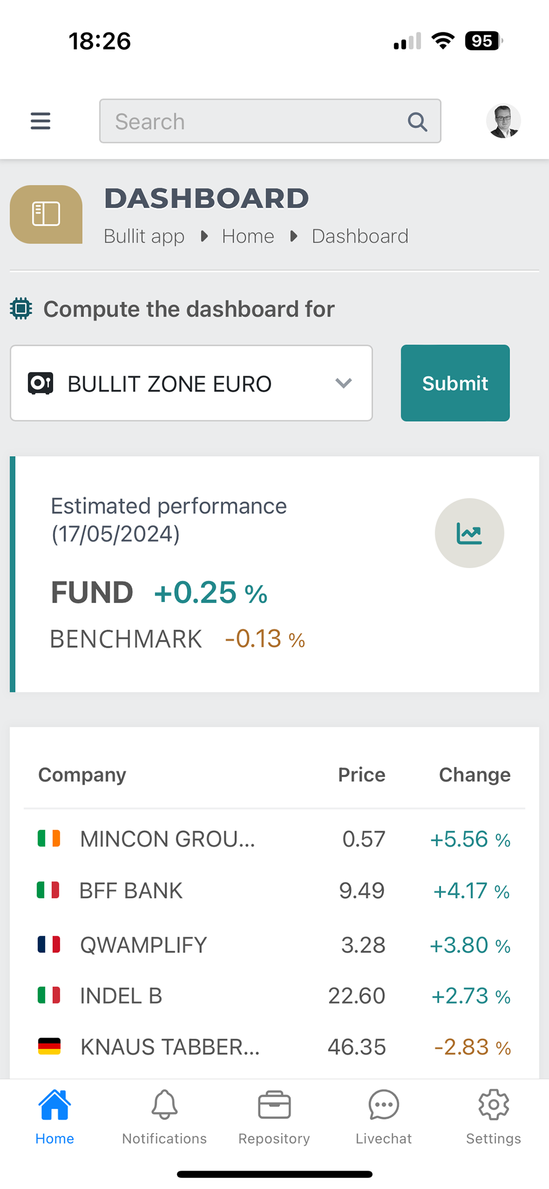Open Livechat speech bubble icon
Screen dimensions: 549x1189
tap(384, 1105)
